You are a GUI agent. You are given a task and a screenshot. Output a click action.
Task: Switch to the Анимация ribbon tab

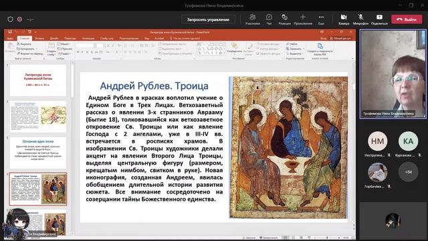pyautogui.click(x=88, y=39)
